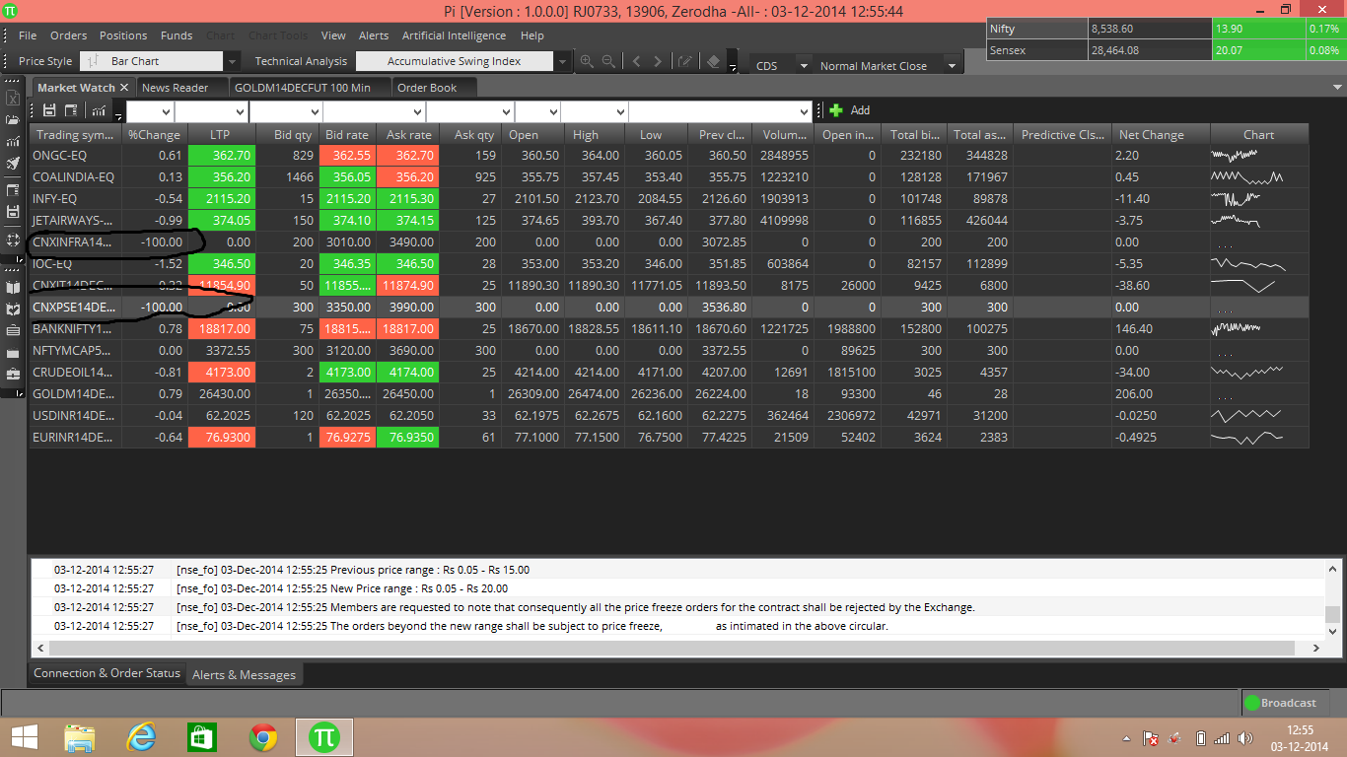Launch Google Chrome from taskbar
This screenshot has width=1347, height=757.
pos(262,736)
